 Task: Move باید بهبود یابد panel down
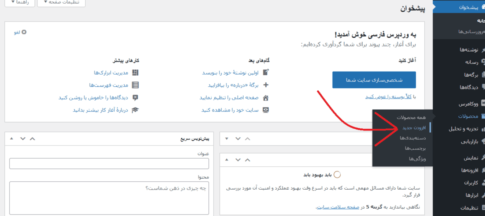(238, 160)
